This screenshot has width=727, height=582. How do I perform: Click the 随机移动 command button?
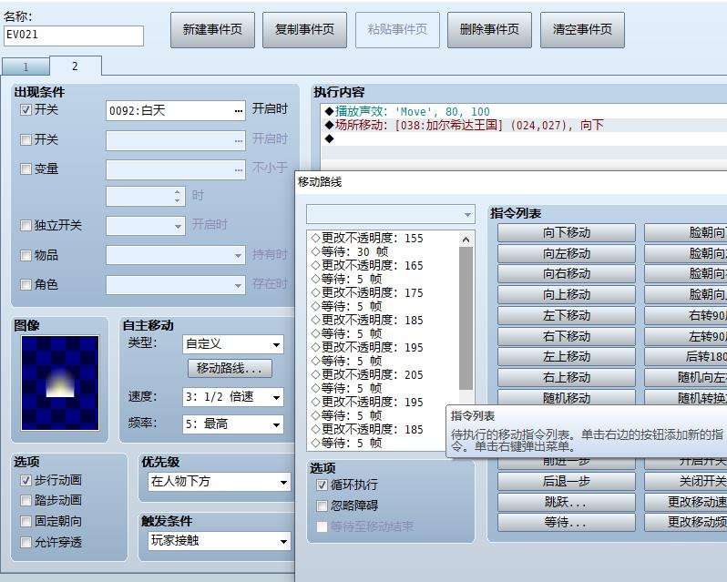567,398
